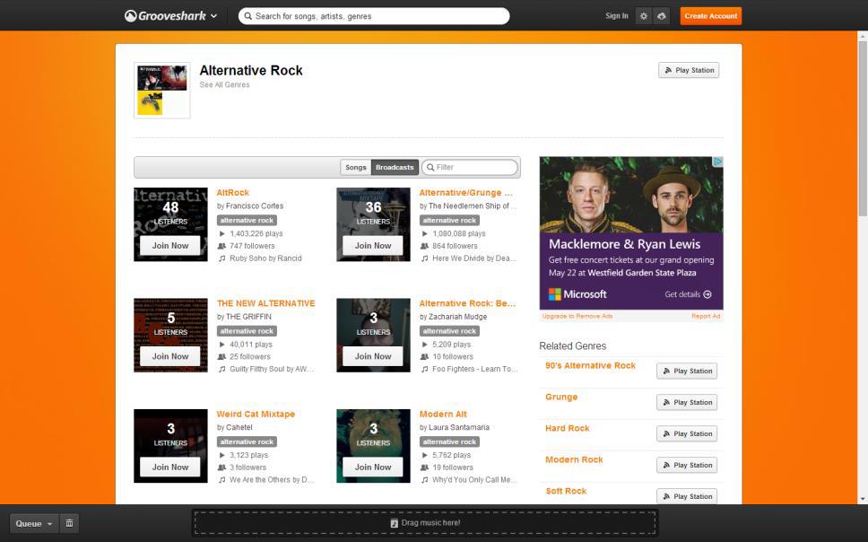Screen dimensions: 868x542
Task: Open the Grooveshark logo dropdown arrow
Action: [213, 16]
